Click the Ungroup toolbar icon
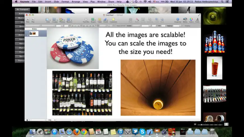The height and width of the screenshot is (137, 244). pyautogui.click(x=150, y=20)
